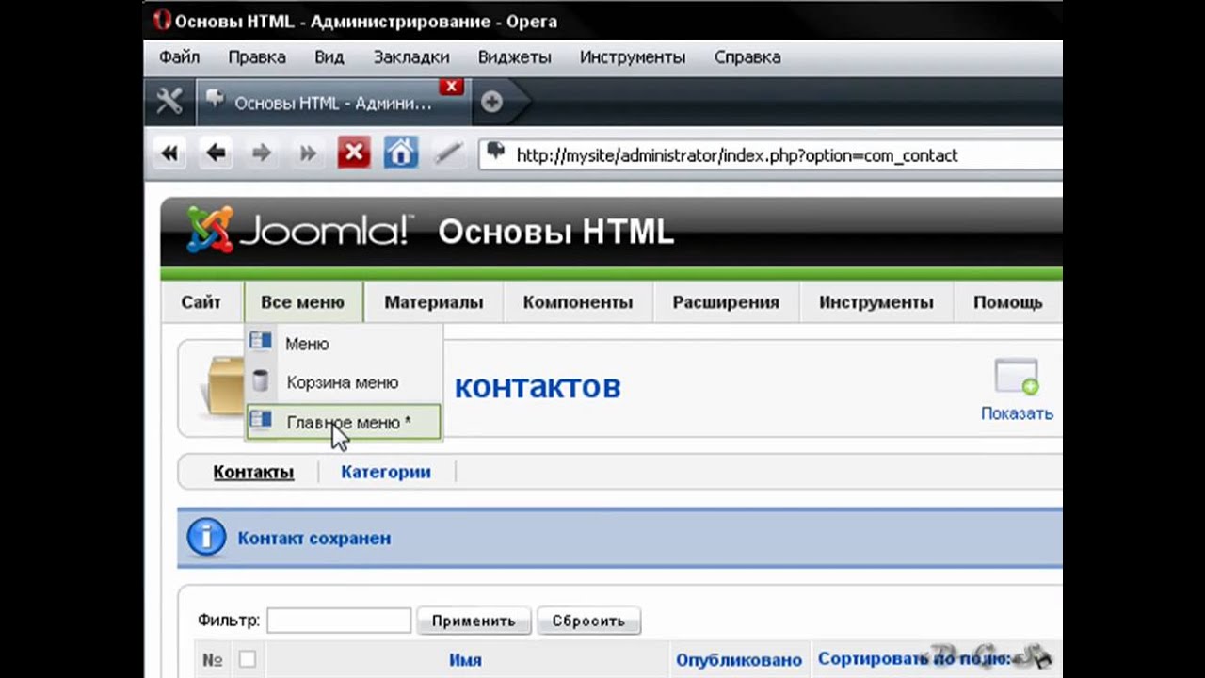1205x678 pixels.
Task: Click the fast forward navigation button
Action: (x=308, y=153)
